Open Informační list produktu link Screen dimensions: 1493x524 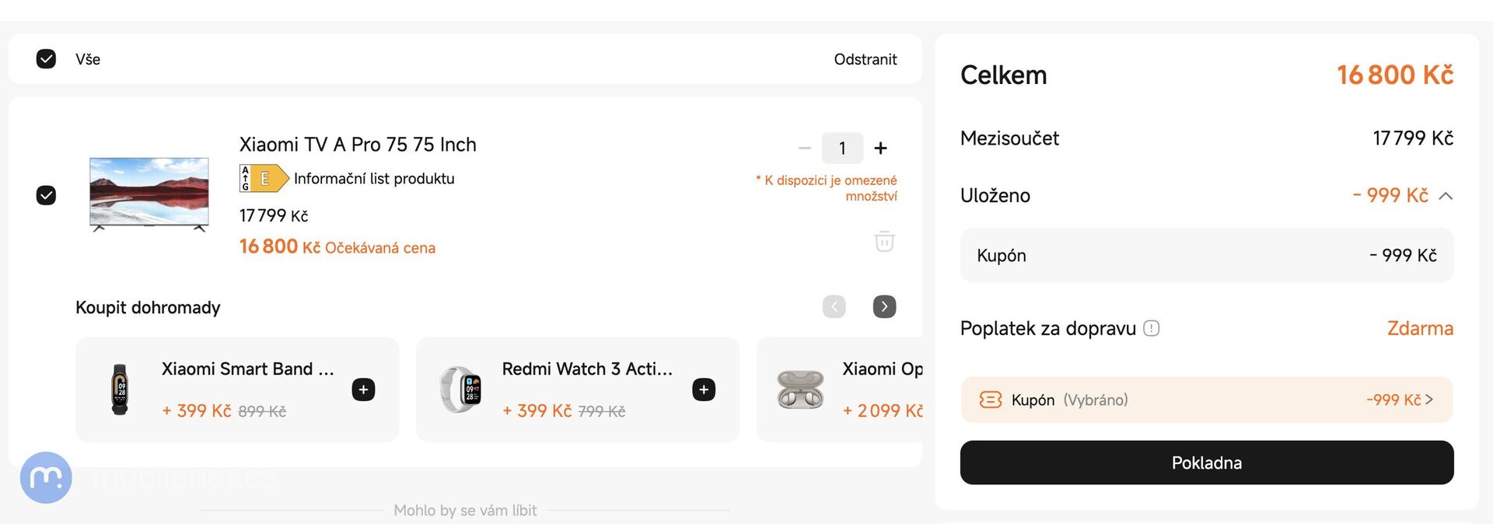click(x=374, y=179)
